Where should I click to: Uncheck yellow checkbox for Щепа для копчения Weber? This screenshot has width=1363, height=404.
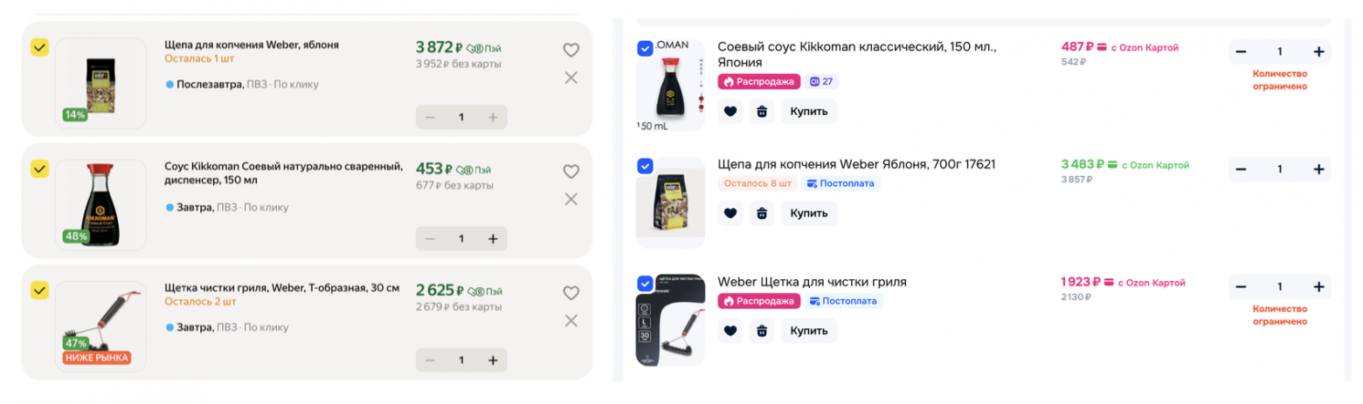click(x=39, y=47)
